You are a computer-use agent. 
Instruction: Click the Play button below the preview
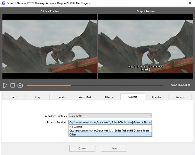(x=5, y=85)
